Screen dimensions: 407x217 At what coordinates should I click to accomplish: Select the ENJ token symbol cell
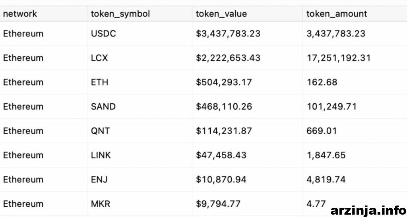tap(140, 179)
